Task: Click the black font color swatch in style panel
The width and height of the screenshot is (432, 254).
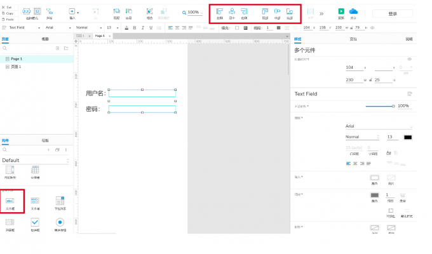Action: click(408, 137)
